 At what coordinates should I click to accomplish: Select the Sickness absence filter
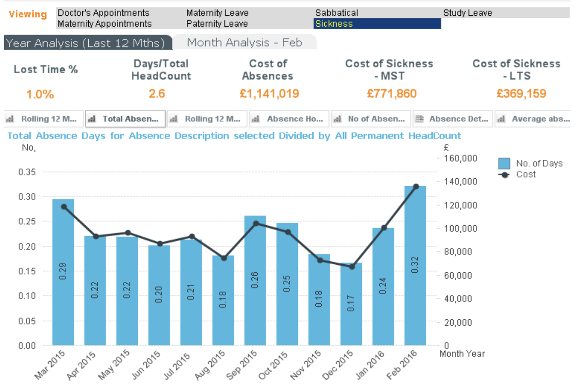click(x=377, y=24)
